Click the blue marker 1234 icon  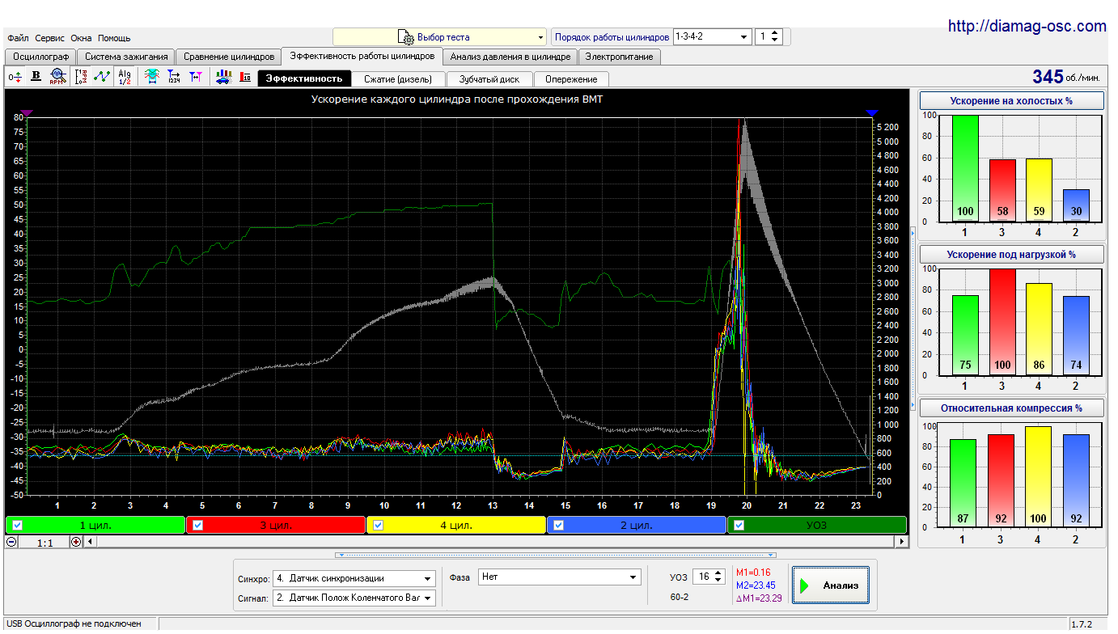pyautogui.click(x=173, y=77)
